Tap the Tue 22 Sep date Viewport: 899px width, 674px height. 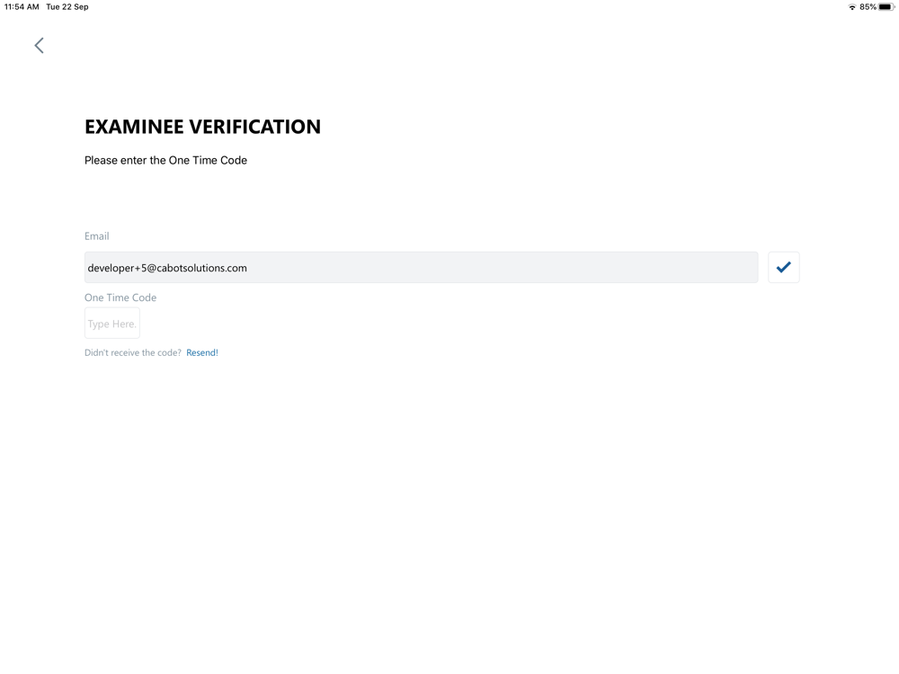point(67,7)
